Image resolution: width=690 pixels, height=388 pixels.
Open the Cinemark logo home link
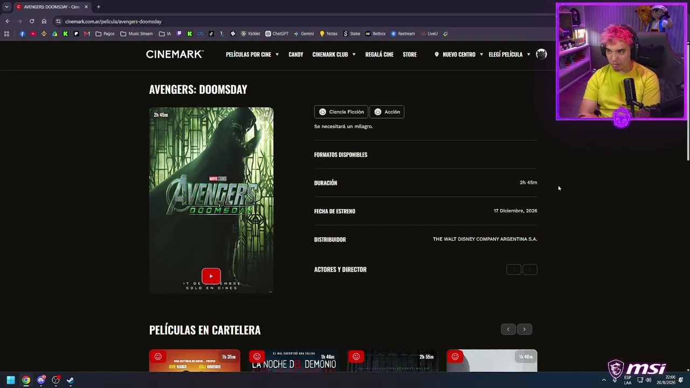[175, 54]
